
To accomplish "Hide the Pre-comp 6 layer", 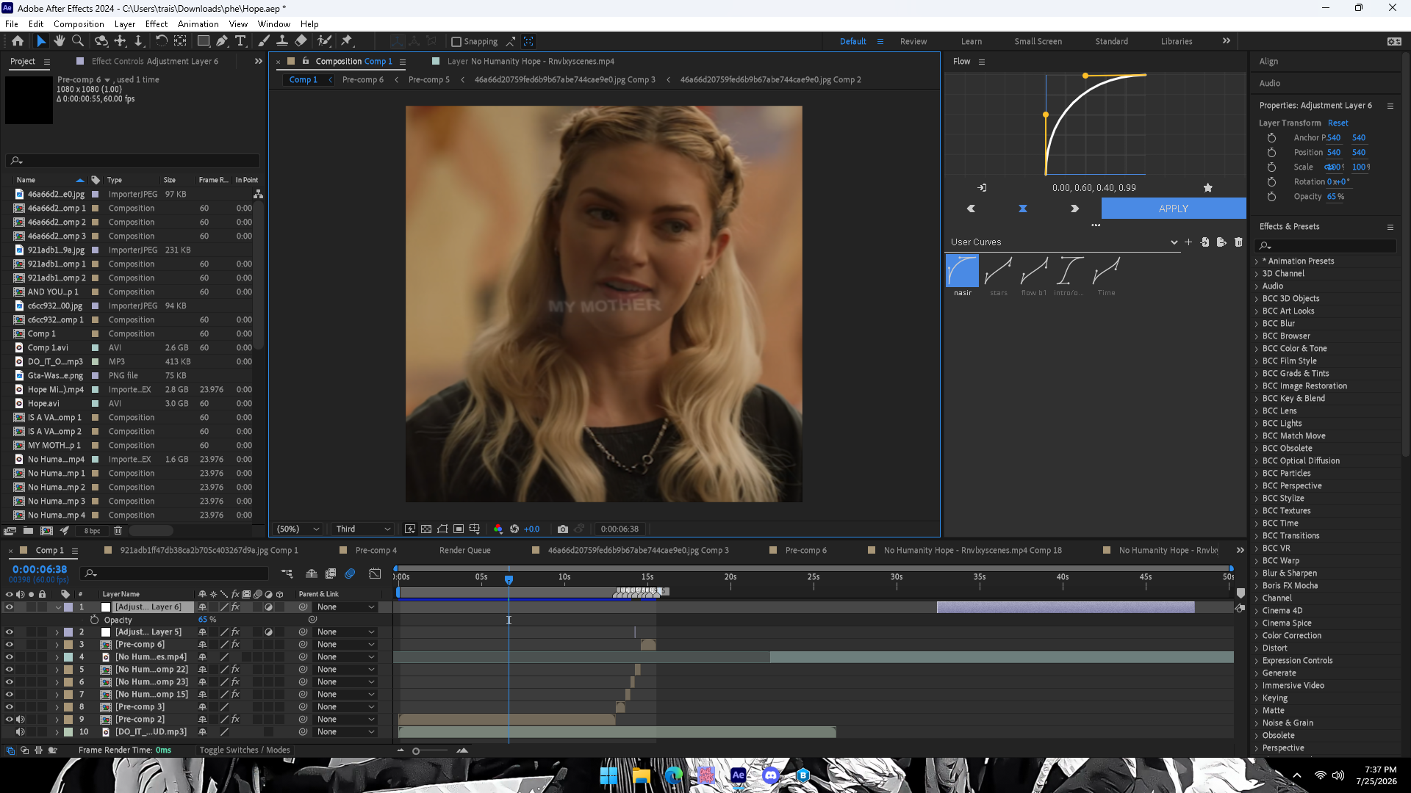I will [x=10, y=645].
